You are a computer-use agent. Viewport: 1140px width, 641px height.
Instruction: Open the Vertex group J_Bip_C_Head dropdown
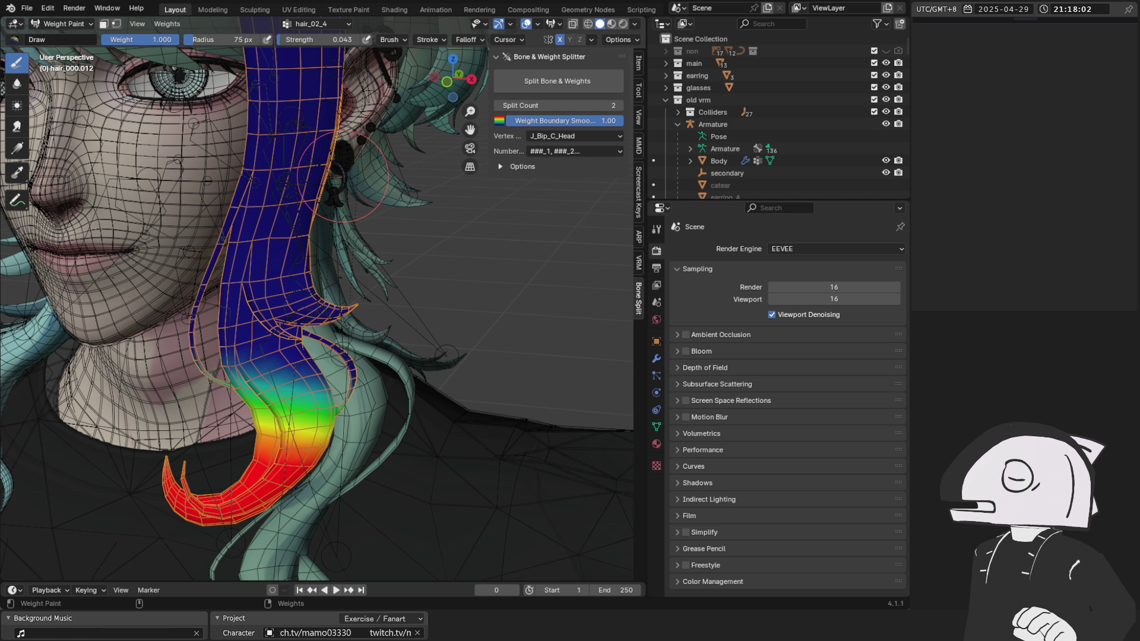click(x=575, y=136)
